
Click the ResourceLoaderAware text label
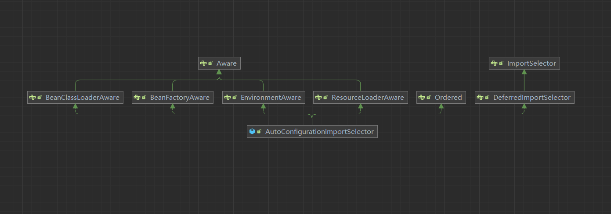coord(368,98)
